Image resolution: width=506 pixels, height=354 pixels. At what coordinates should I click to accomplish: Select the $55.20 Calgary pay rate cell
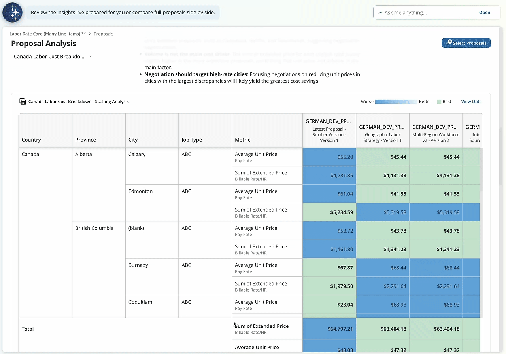coord(329,157)
